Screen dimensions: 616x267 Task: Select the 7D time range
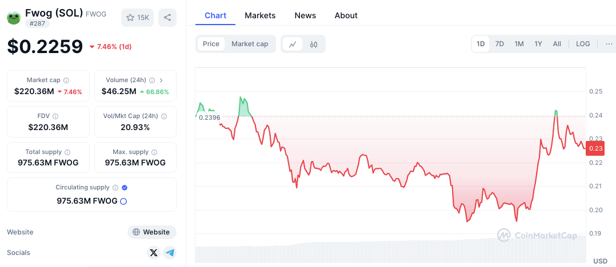[499, 44]
